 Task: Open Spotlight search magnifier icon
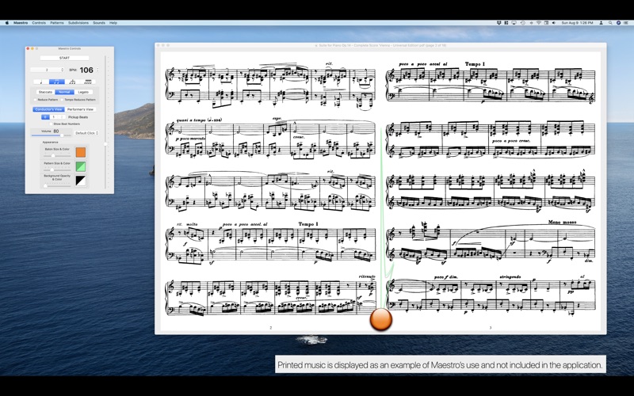(610, 23)
